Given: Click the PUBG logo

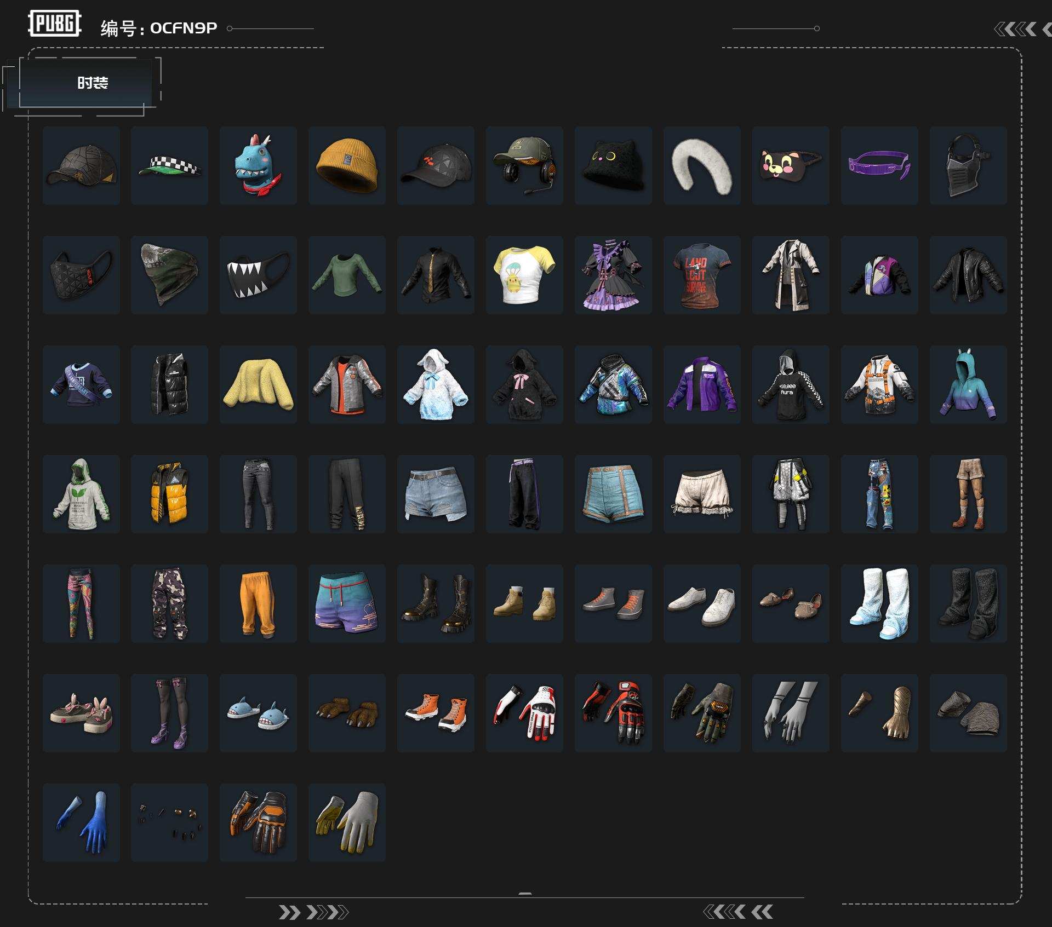Looking at the screenshot, I should coord(55,24).
